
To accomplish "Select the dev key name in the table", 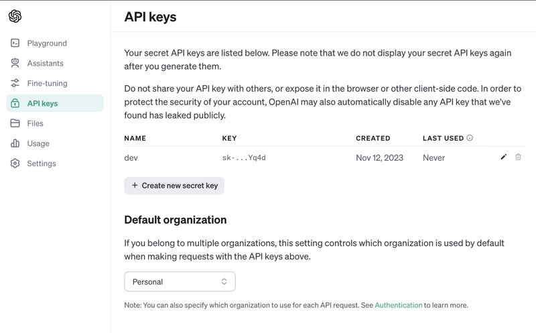I will (131, 158).
